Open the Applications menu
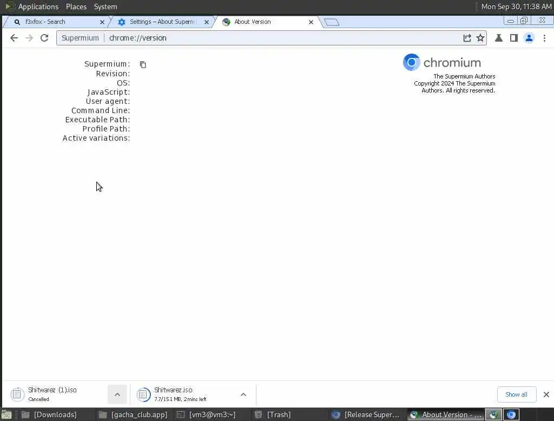The width and height of the screenshot is (554, 421). 38,6
